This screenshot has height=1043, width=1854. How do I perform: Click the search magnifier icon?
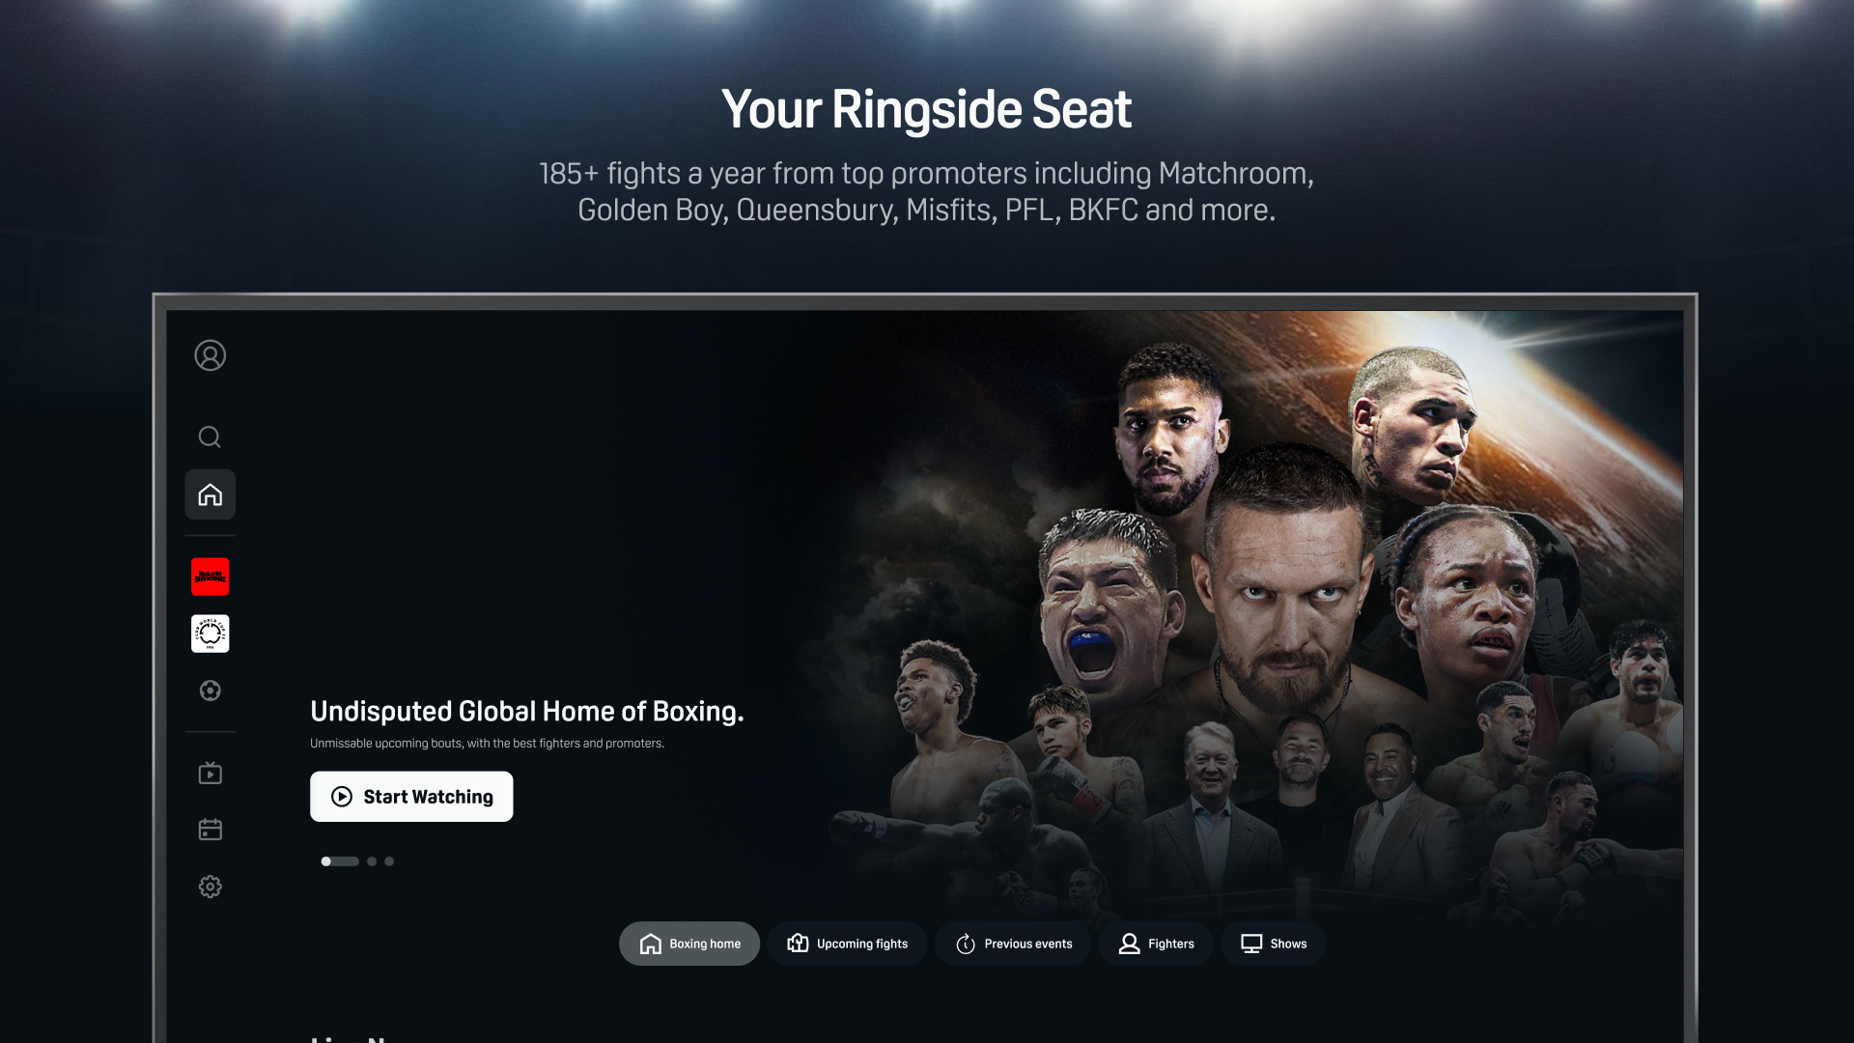click(210, 437)
